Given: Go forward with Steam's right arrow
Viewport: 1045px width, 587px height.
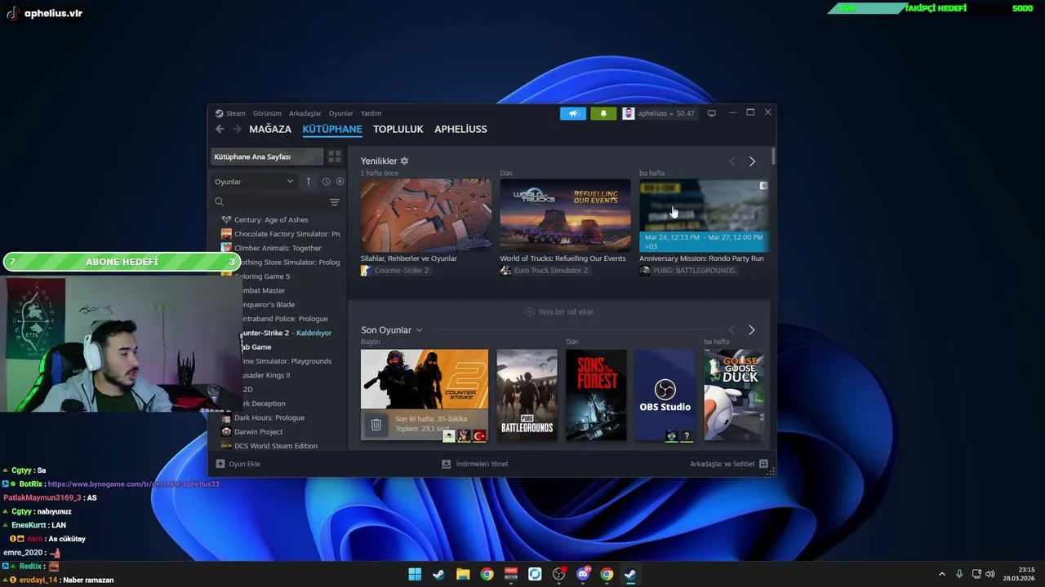Looking at the screenshot, I should pos(237,129).
